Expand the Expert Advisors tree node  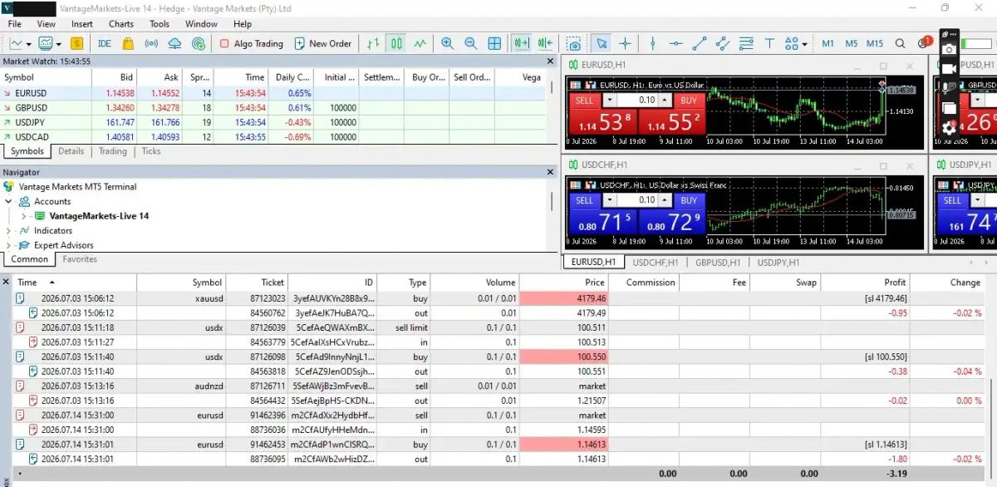8,245
